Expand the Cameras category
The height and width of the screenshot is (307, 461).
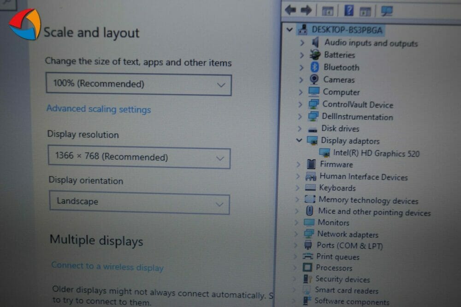coord(301,80)
